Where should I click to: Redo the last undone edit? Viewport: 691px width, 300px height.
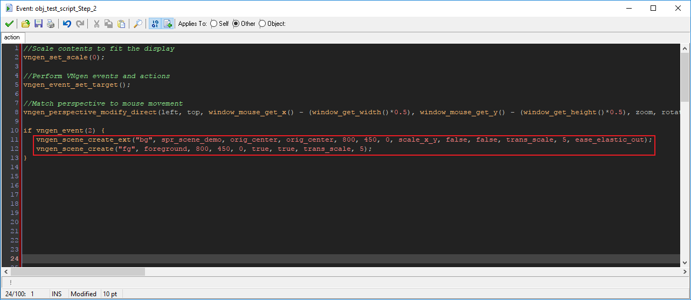80,24
